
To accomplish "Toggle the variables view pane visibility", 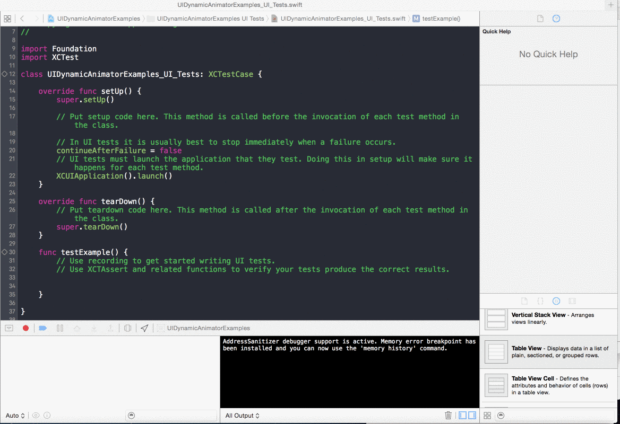I will coord(462,416).
